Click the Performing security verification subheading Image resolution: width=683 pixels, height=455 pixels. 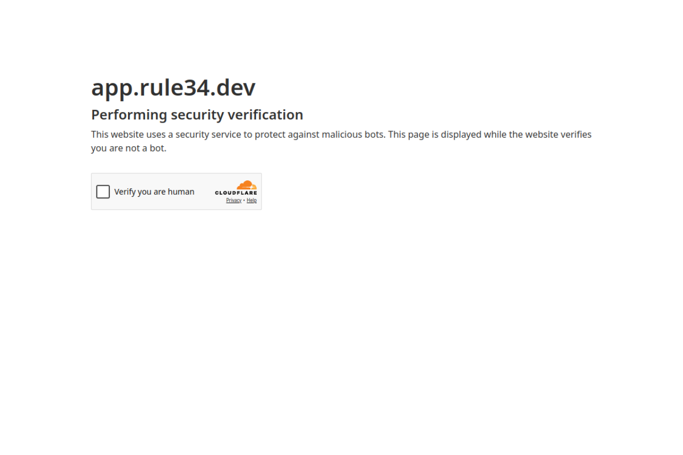point(197,114)
